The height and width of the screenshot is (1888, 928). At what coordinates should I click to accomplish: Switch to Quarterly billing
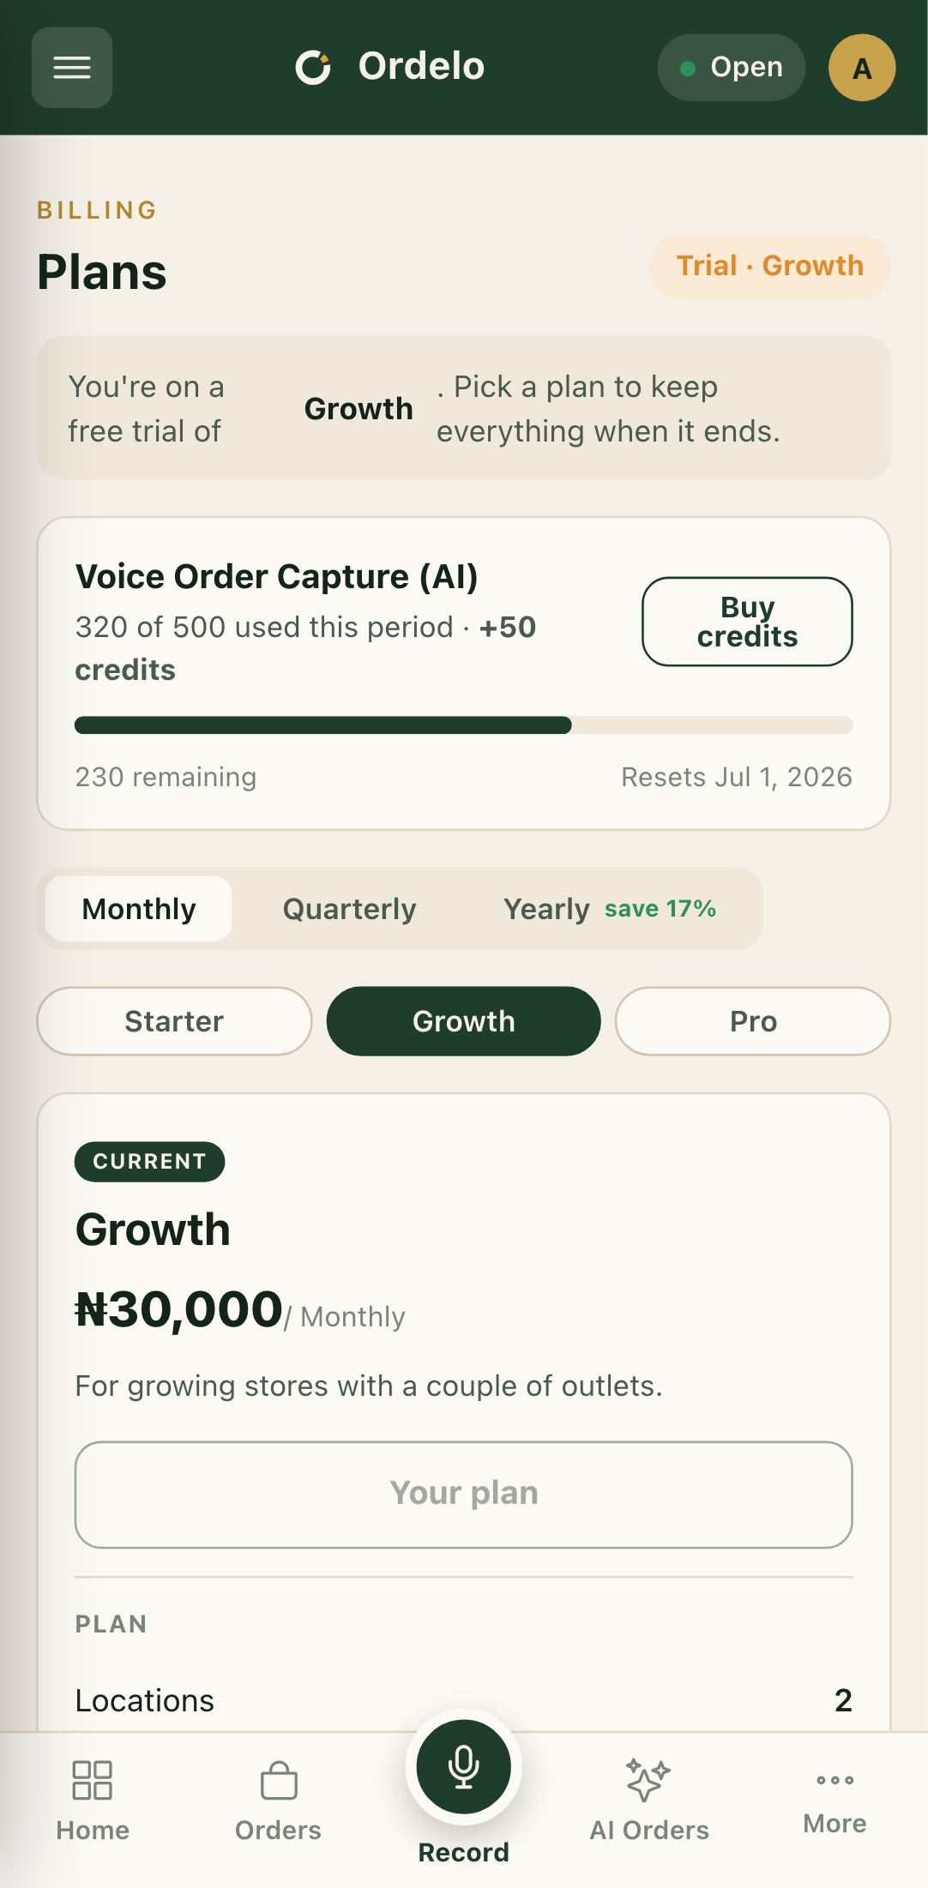coord(349,909)
